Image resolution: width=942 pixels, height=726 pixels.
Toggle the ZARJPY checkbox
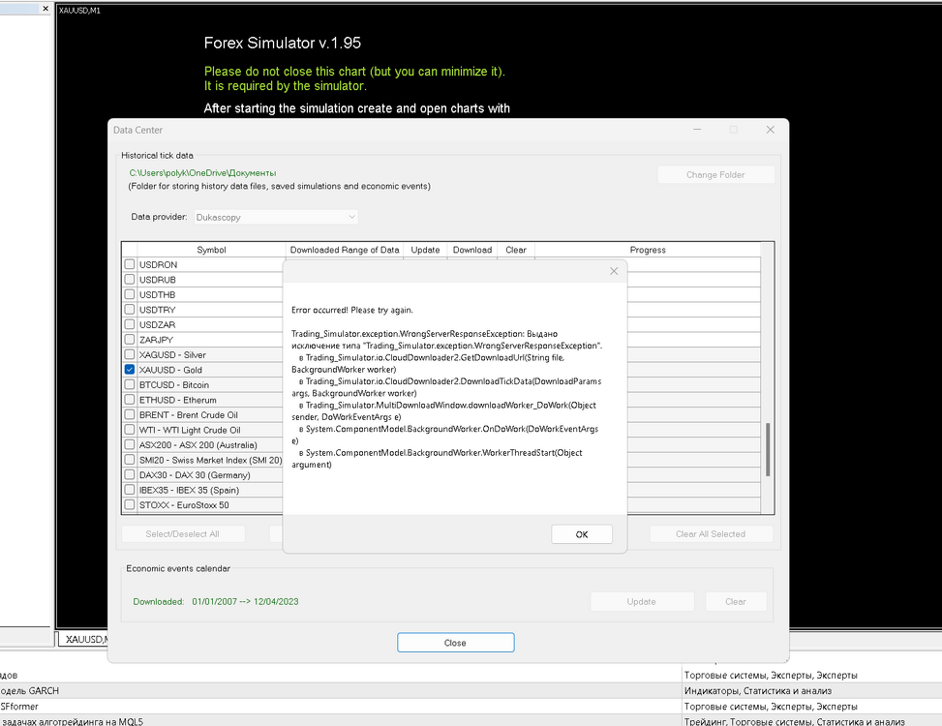click(x=129, y=339)
